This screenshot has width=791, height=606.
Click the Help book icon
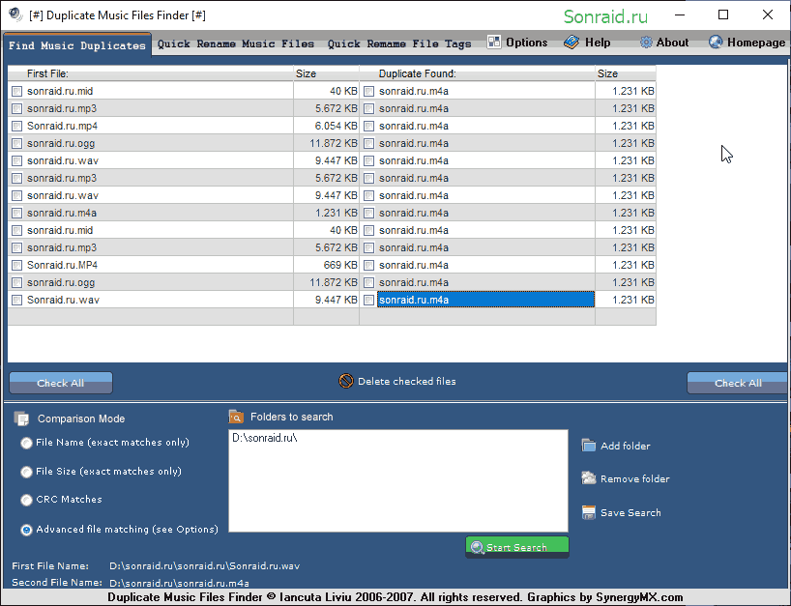pyautogui.click(x=571, y=42)
